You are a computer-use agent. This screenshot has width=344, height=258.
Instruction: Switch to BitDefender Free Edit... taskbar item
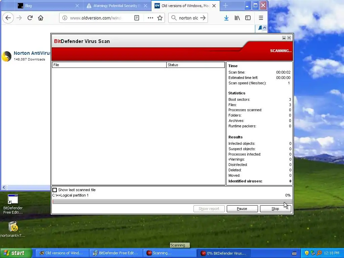[x=116, y=253]
